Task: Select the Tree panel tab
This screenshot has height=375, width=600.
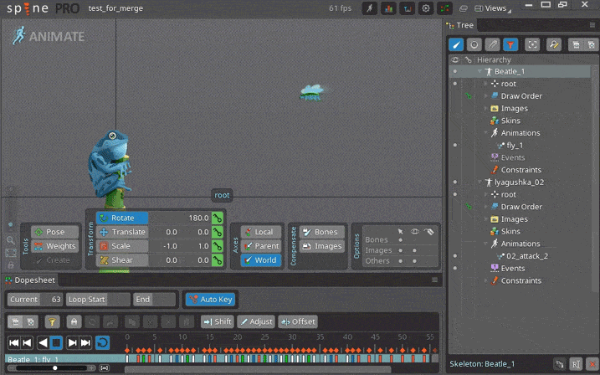Action: [460, 25]
